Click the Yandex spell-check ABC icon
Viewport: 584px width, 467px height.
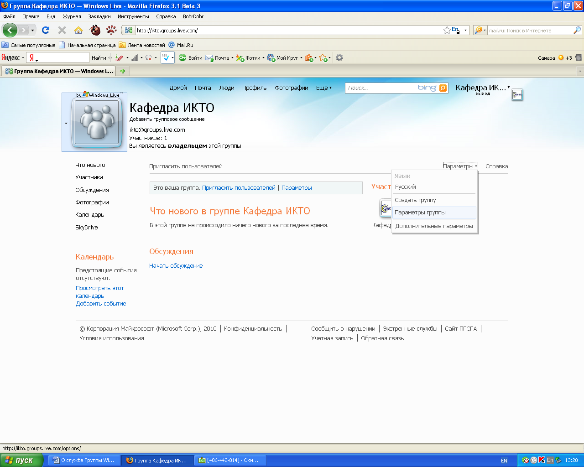[166, 58]
